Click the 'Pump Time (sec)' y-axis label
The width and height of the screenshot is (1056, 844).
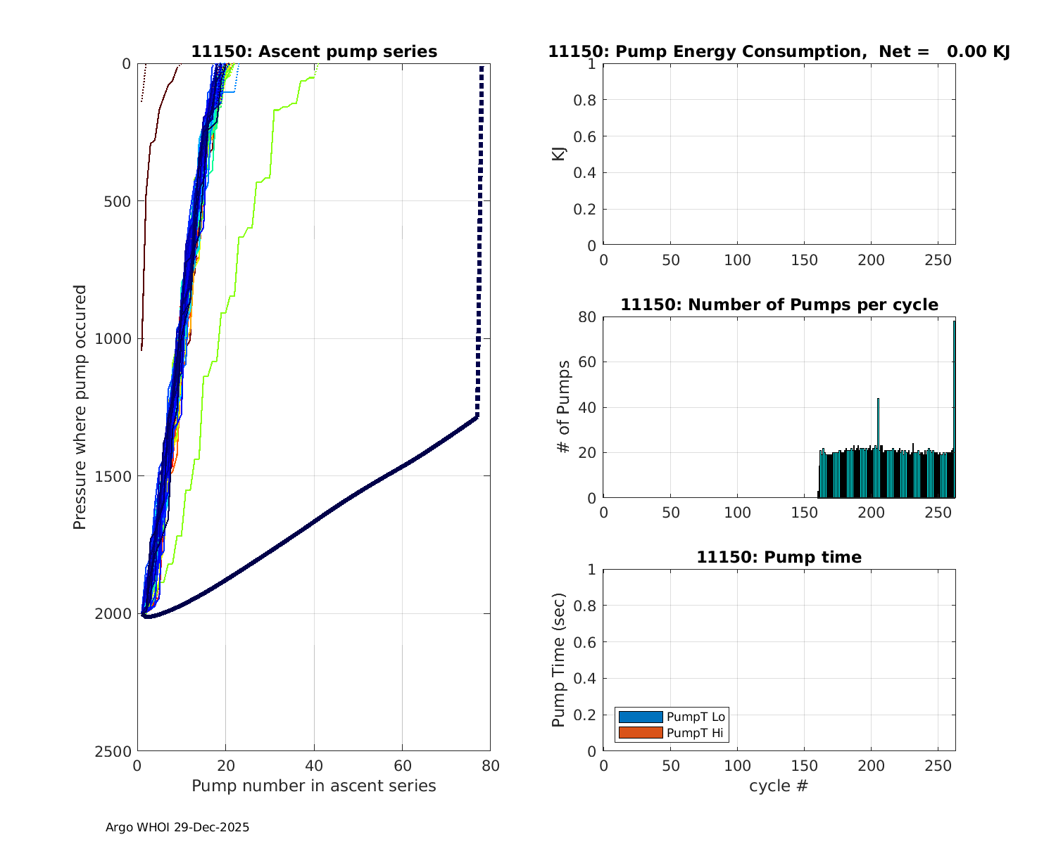pos(558,660)
